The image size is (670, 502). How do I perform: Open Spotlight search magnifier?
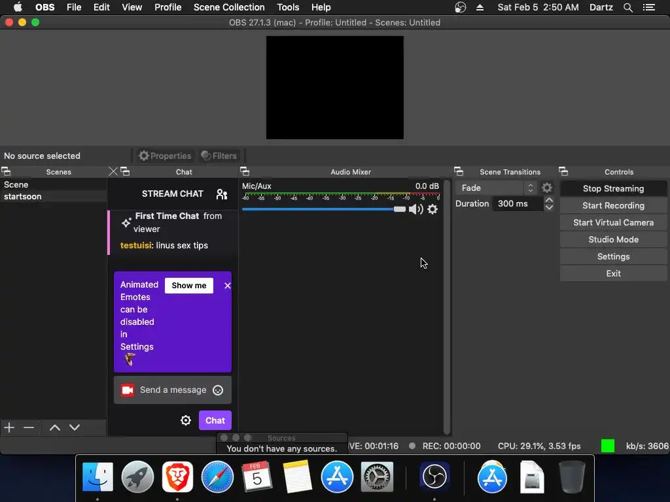click(627, 7)
